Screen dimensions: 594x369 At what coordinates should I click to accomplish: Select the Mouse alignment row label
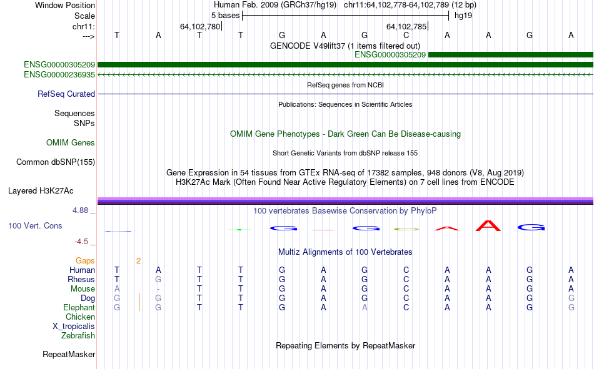point(83,288)
